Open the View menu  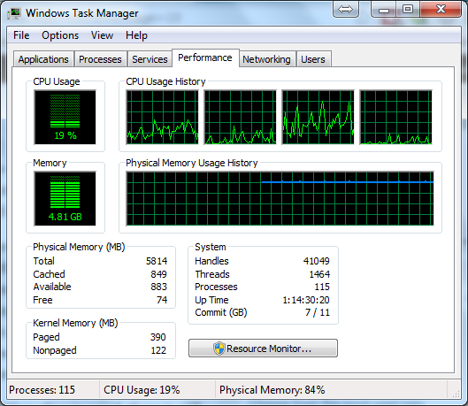102,35
